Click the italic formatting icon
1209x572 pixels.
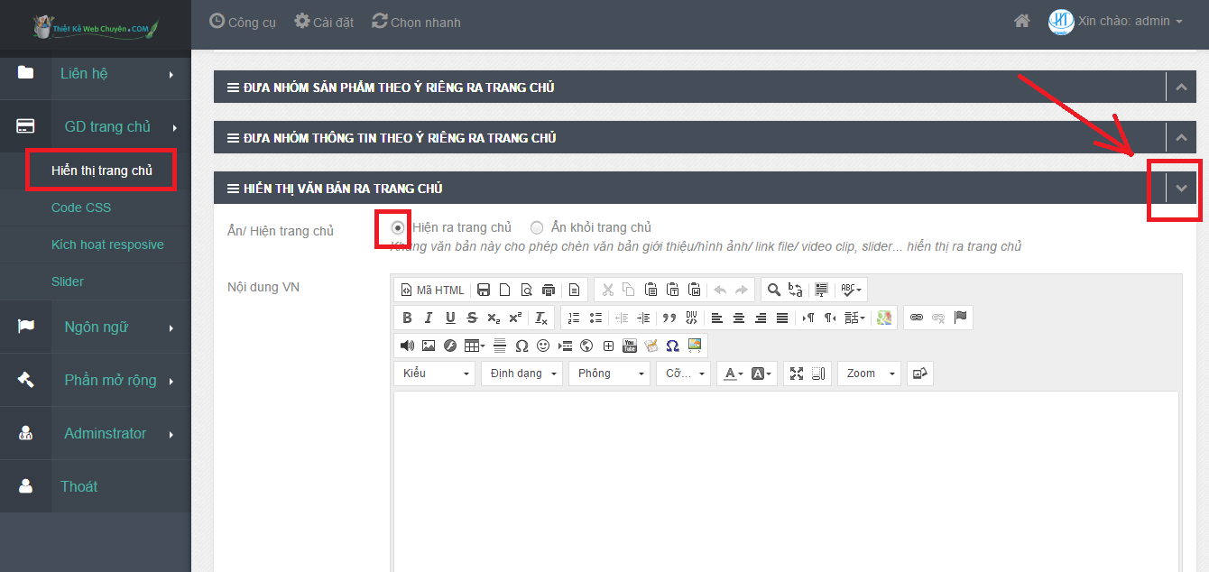(x=429, y=318)
